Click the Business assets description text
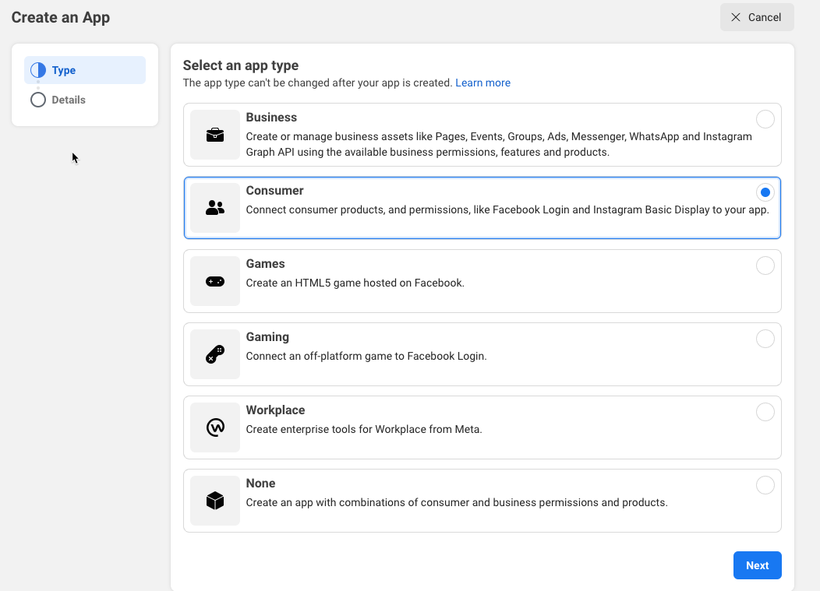Screen dimensions: 820x591 point(499,144)
